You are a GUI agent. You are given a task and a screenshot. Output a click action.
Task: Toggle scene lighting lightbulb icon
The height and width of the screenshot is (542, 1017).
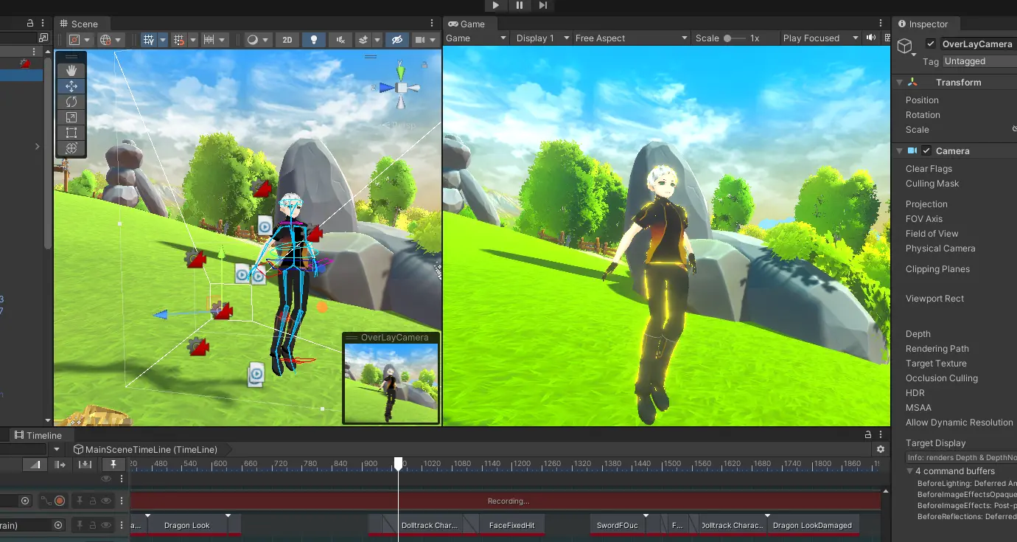(314, 40)
